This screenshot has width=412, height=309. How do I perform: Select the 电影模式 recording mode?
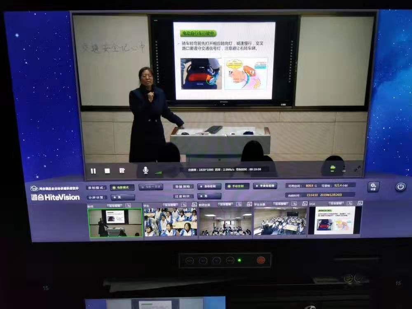(122, 187)
